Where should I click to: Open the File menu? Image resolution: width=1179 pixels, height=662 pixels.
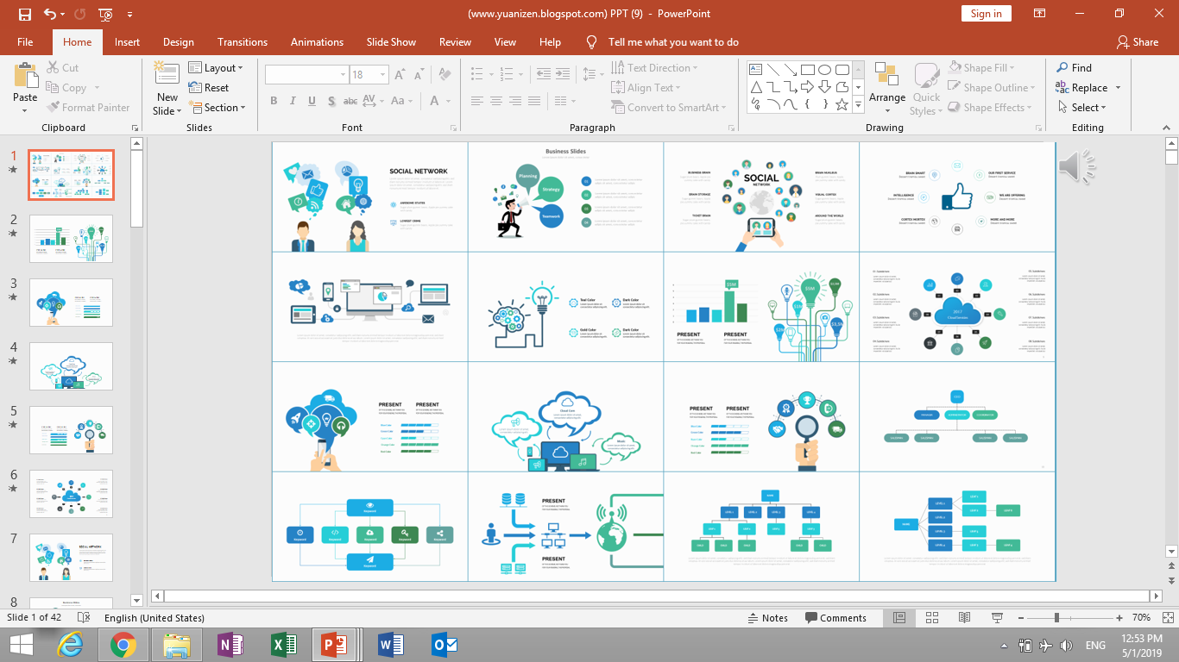click(x=25, y=42)
